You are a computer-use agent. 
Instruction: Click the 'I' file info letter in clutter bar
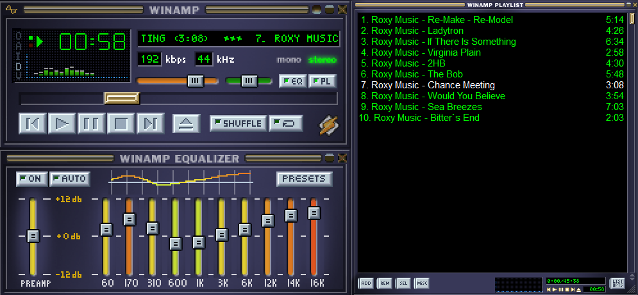click(x=19, y=56)
